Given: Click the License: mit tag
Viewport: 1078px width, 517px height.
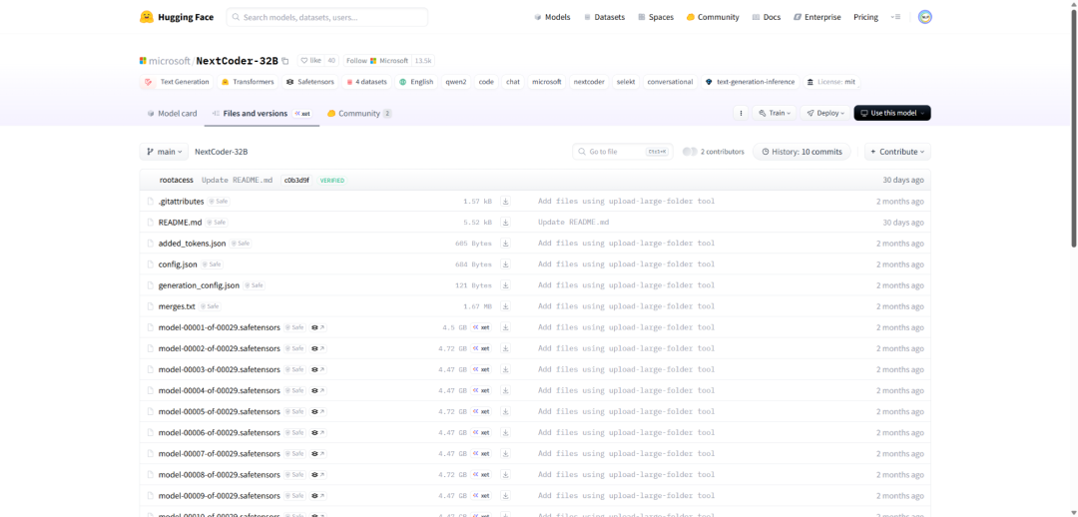Looking at the screenshot, I should coord(831,82).
